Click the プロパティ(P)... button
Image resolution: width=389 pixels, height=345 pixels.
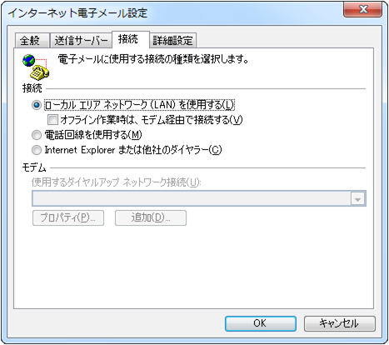pyautogui.click(x=68, y=217)
